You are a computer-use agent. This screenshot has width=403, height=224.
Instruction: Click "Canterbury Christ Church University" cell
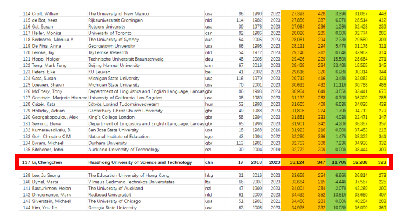tap(125, 111)
